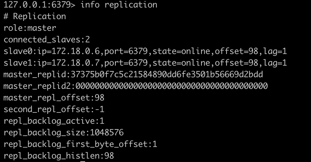Click 'lag=1' on the slave0 line
Image resolution: width=311 pixels, height=162 pixels.
coord(275,51)
